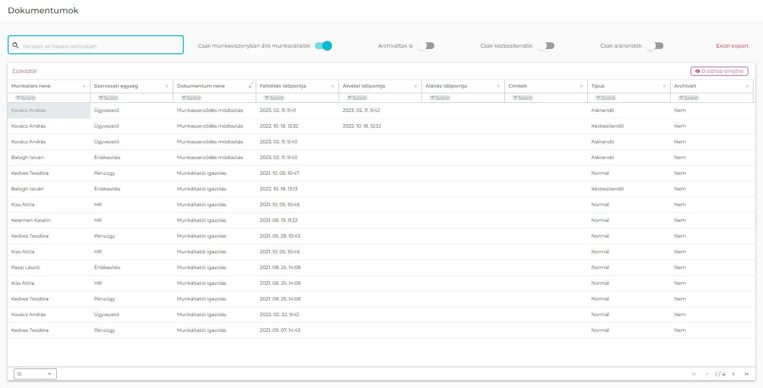Open the Eszköztár menu
Screen dimensions: 763x388
click(25, 71)
